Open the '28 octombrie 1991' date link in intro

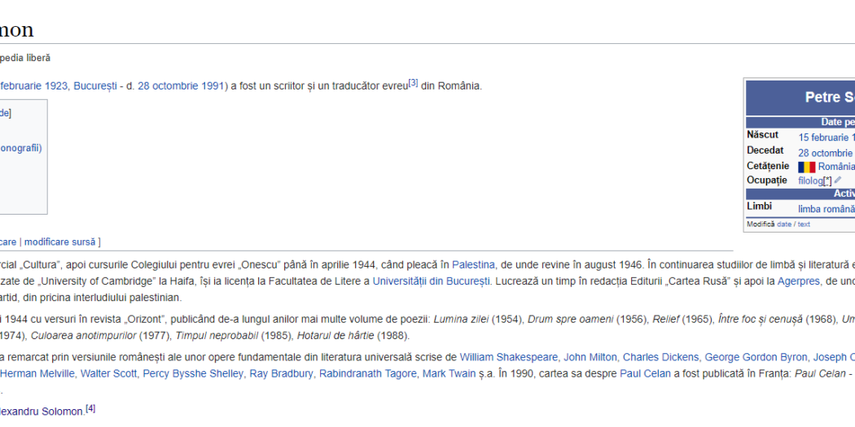tap(181, 85)
